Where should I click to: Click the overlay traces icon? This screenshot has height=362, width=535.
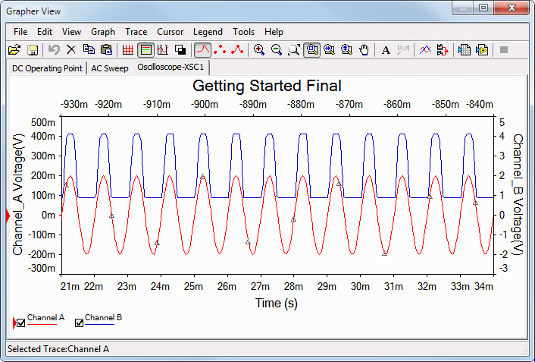coord(425,50)
